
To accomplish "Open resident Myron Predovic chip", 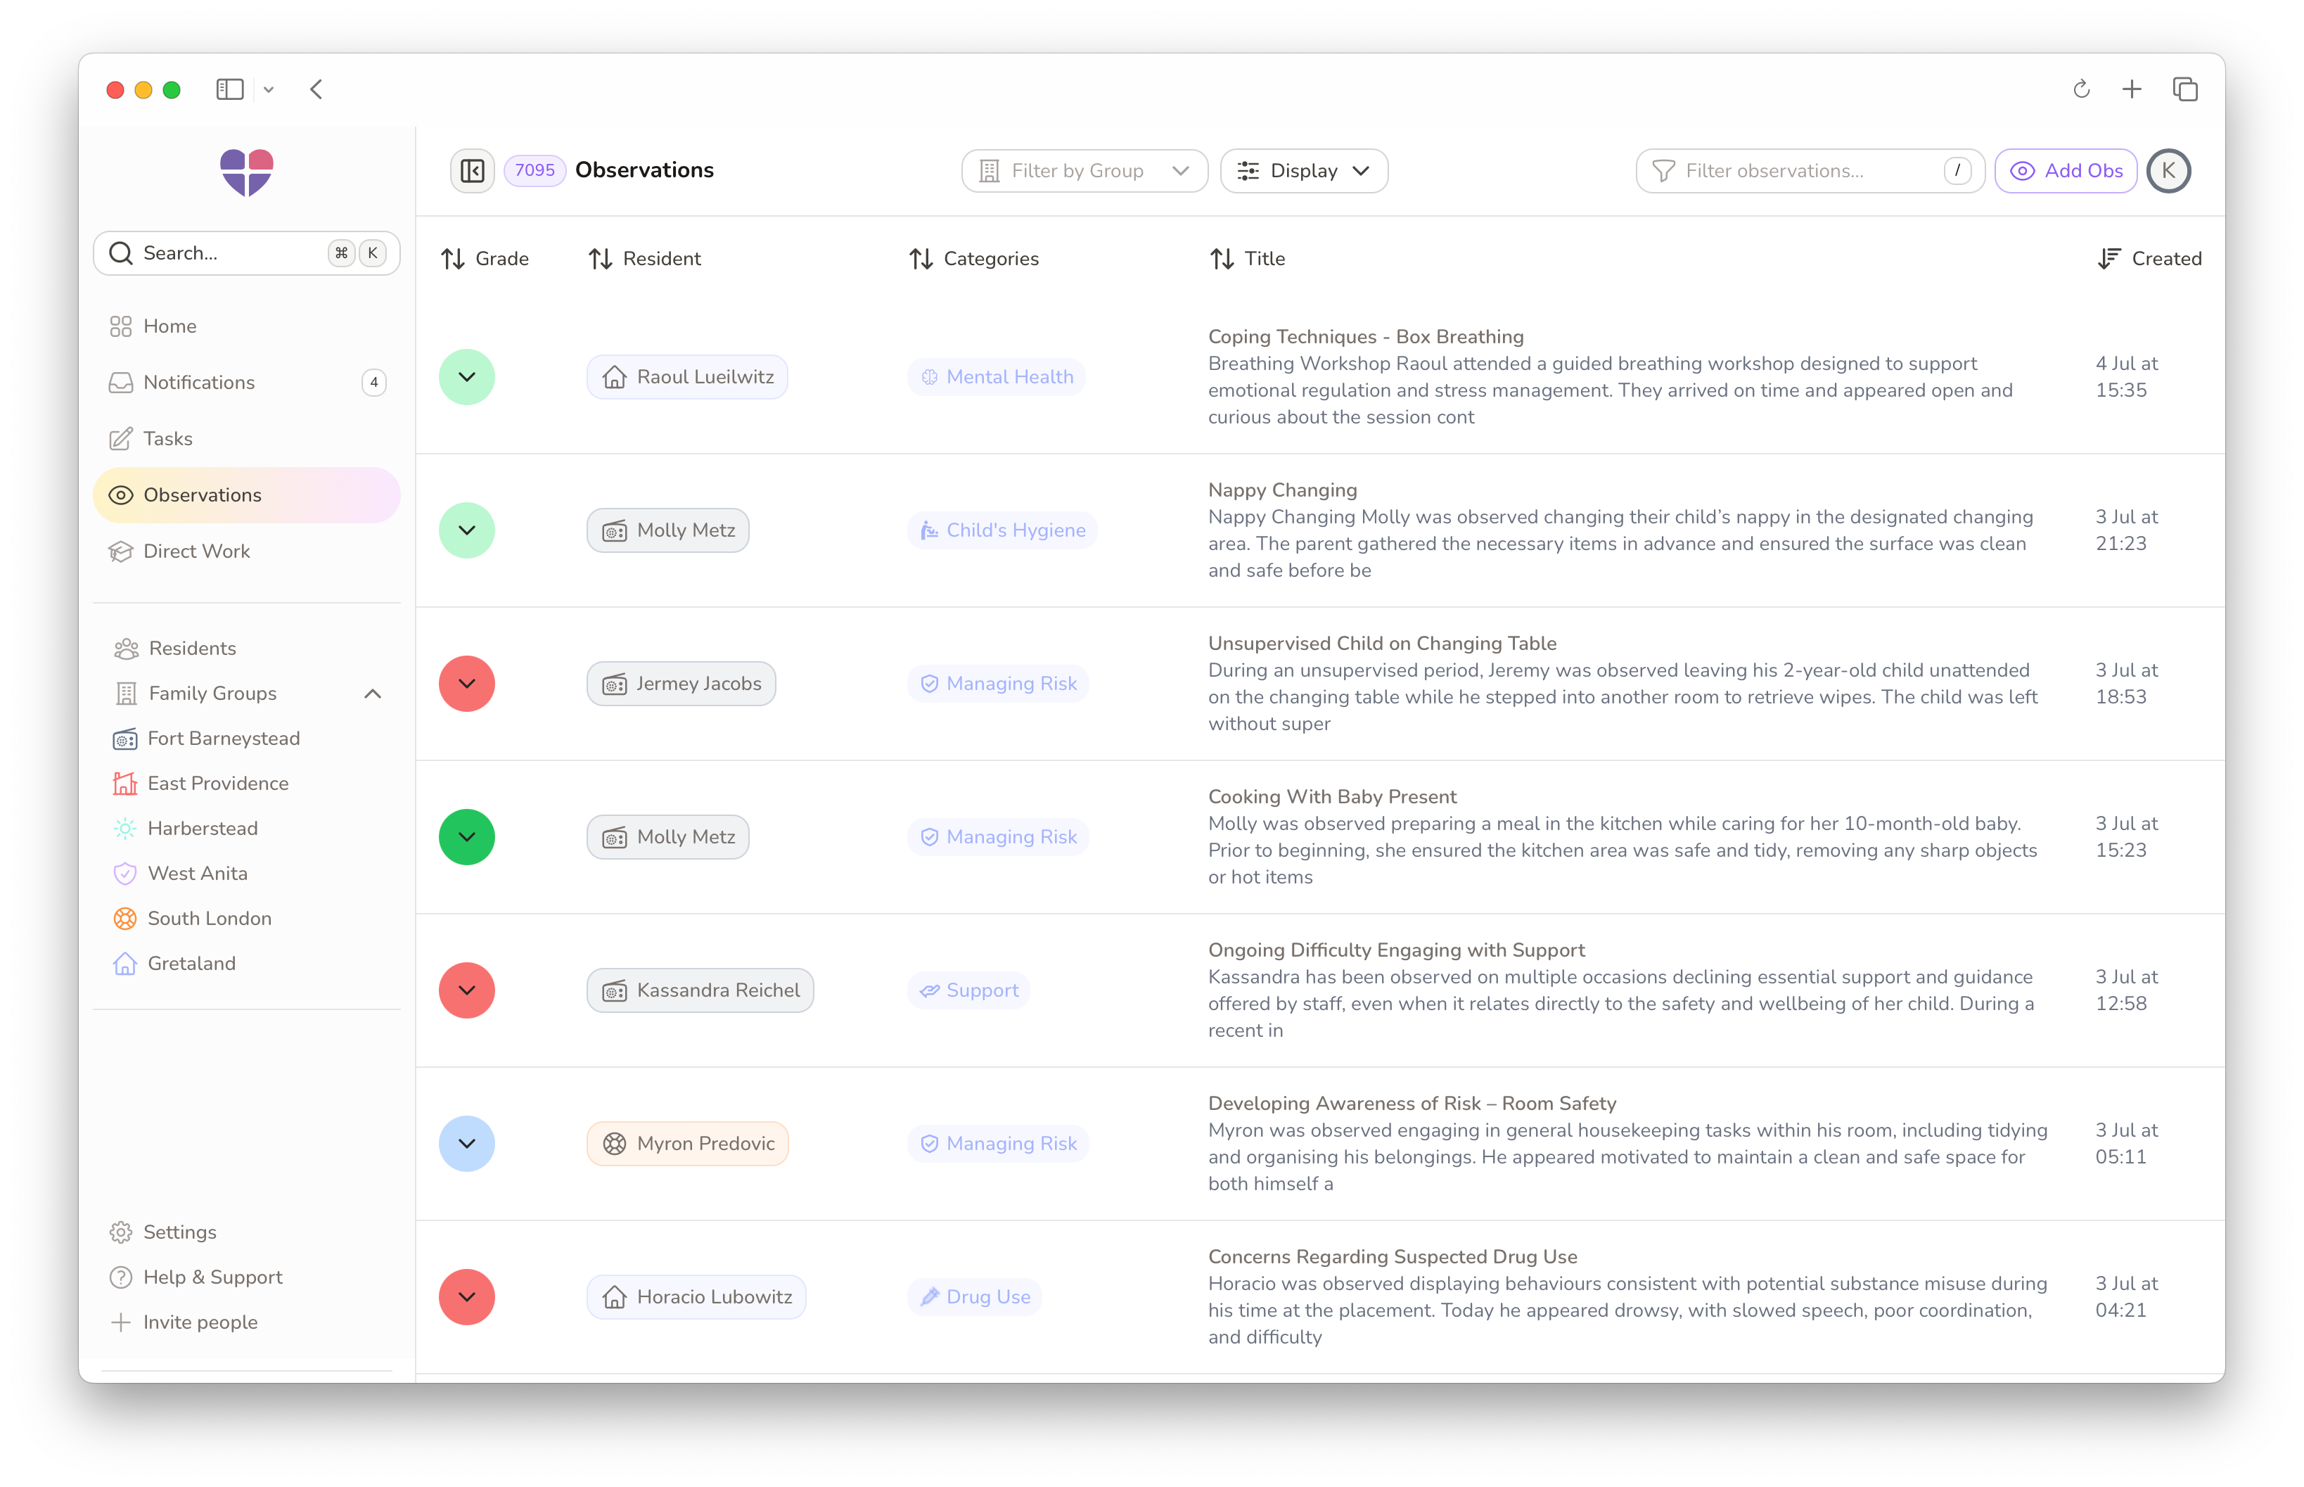I will click(x=689, y=1143).
